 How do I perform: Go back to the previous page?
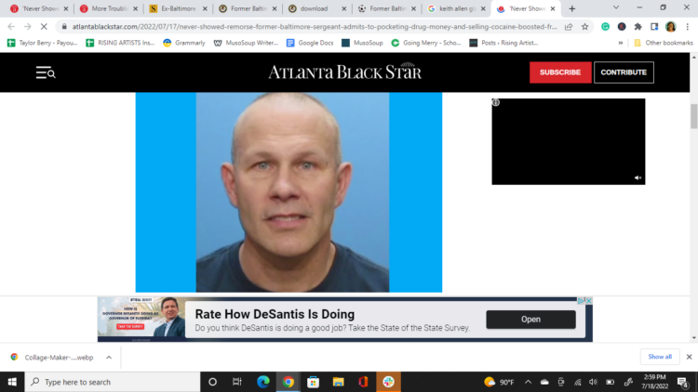tap(11, 27)
